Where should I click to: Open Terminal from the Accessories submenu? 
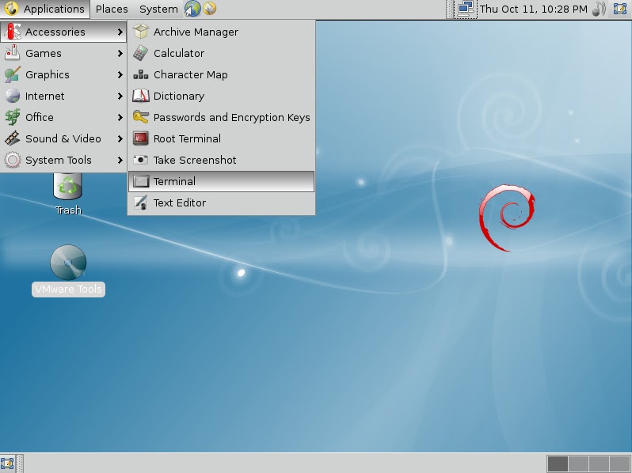174,181
